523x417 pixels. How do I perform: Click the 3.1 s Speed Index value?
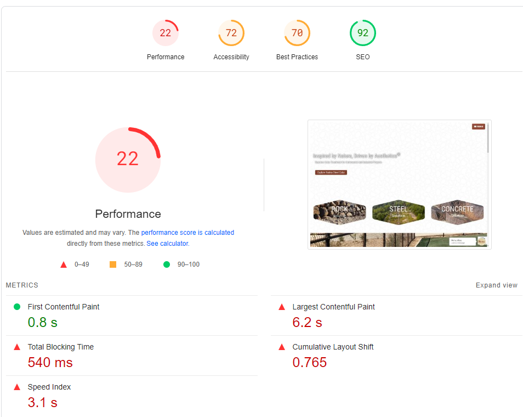(x=42, y=402)
